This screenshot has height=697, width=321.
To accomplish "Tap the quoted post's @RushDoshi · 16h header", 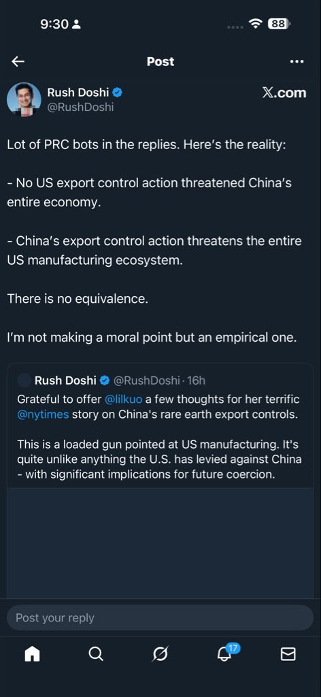I will [x=159, y=380].
